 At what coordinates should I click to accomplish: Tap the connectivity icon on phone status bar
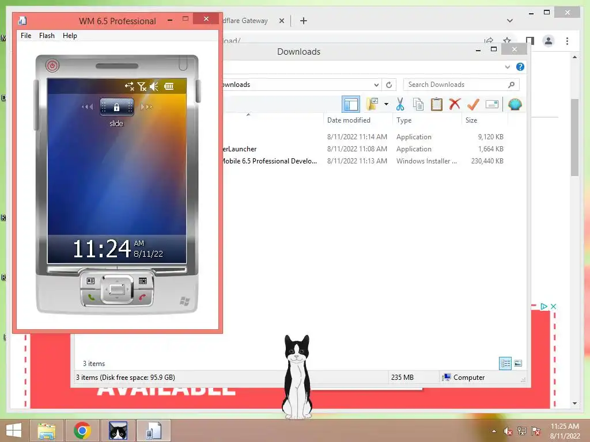[130, 87]
